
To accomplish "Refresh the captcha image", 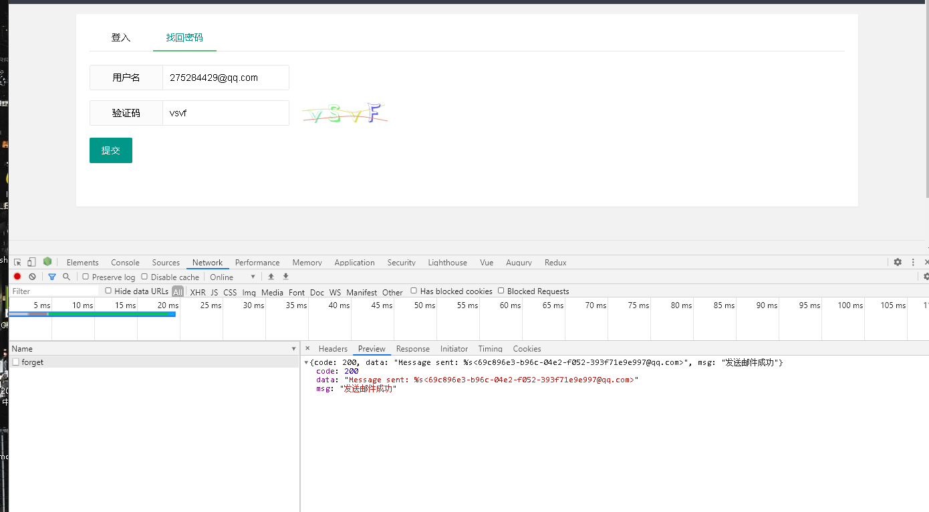I will click(x=345, y=114).
